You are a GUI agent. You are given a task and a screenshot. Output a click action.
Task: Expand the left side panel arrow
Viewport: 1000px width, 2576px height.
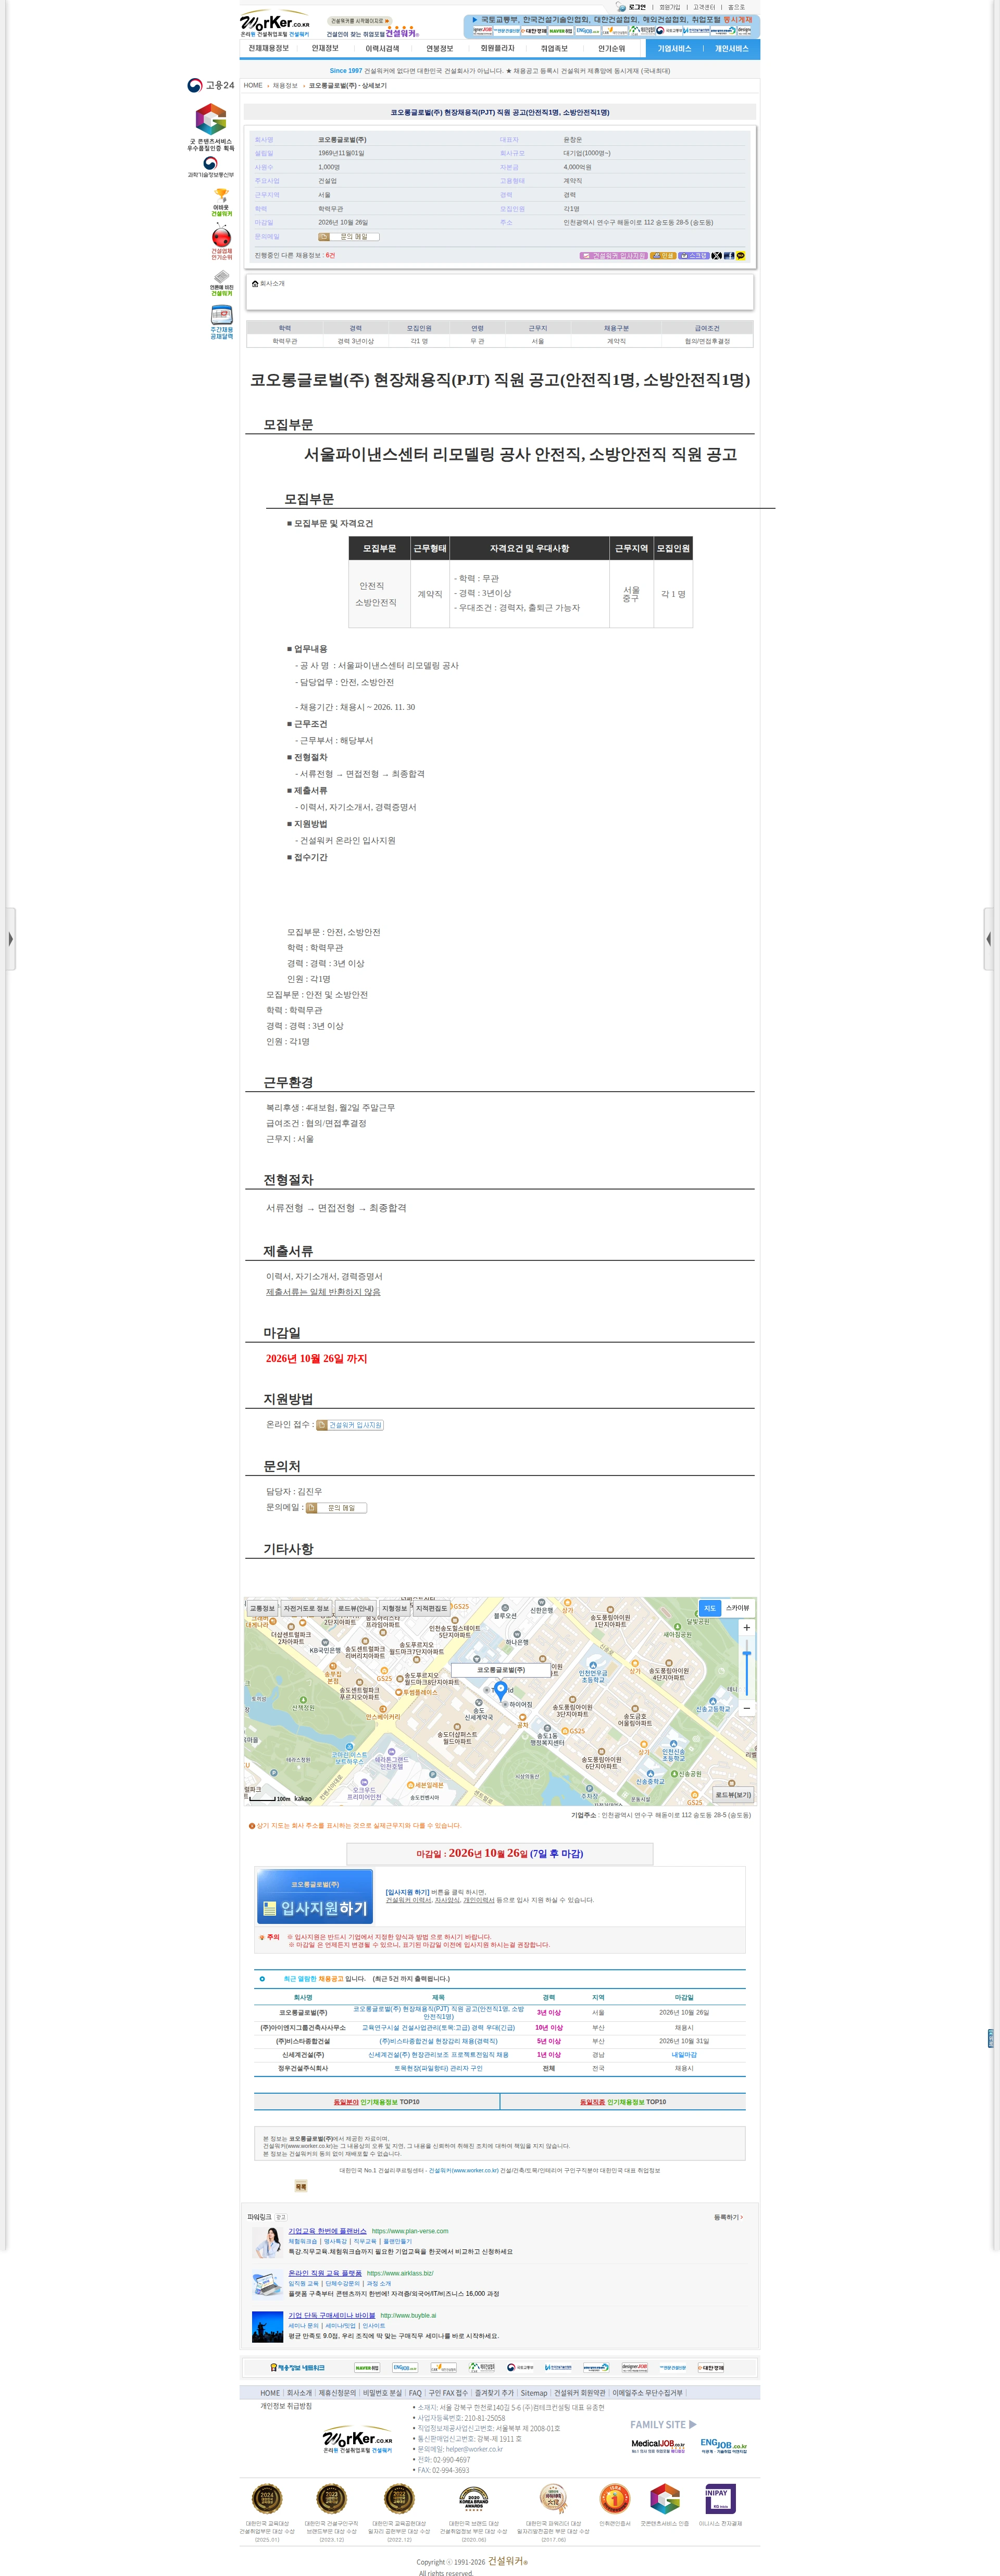(10, 939)
